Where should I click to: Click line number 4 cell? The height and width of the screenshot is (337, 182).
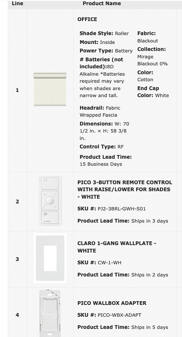pos(17,315)
